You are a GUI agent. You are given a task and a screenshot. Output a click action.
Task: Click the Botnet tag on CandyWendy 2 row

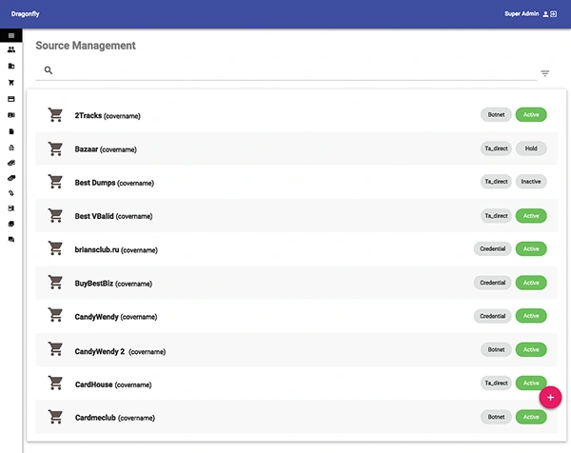pyautogui.click(x=496, y=349)
